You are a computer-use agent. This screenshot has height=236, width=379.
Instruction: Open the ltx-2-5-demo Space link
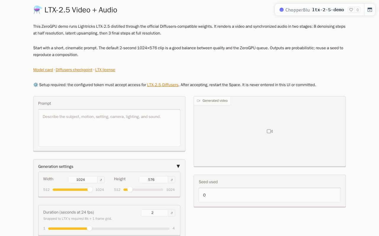[328, 10]
